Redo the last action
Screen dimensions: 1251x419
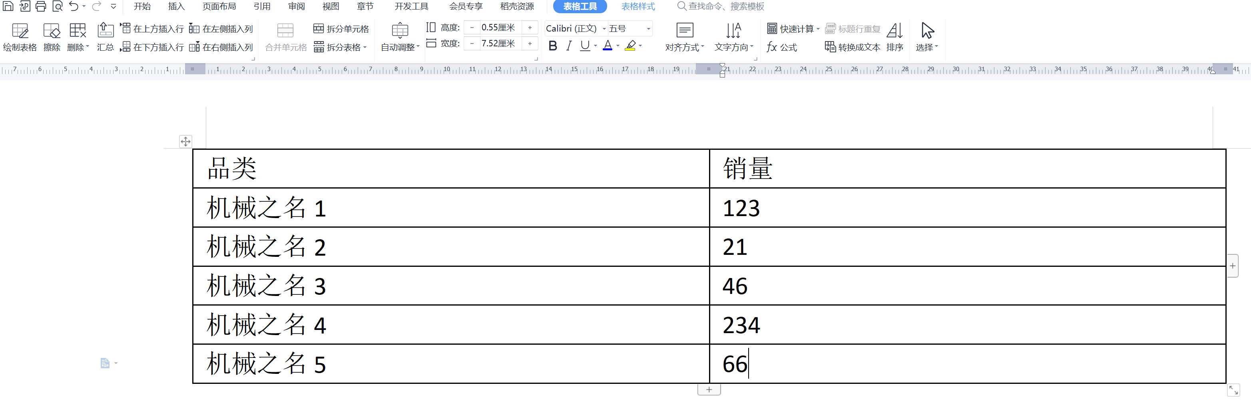coord(97,6)
